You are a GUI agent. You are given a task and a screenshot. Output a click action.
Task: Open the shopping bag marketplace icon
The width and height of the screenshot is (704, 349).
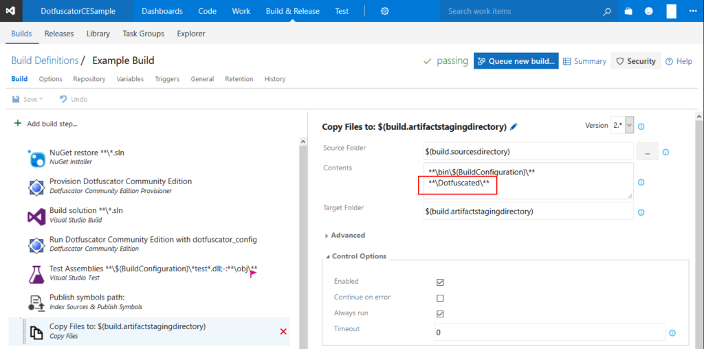(x=628, y=12)
